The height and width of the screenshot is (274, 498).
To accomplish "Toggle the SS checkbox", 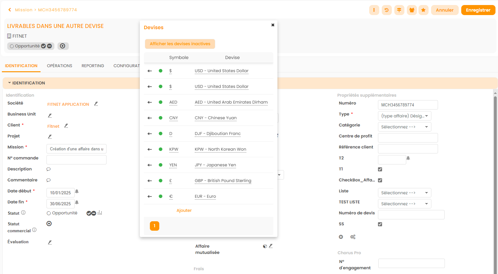I will point(380,224).
